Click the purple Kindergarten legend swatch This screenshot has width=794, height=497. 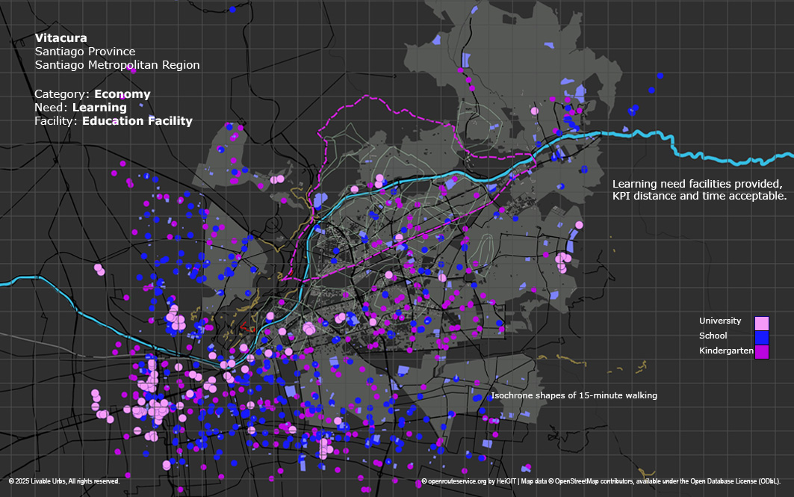click(761, 351)
